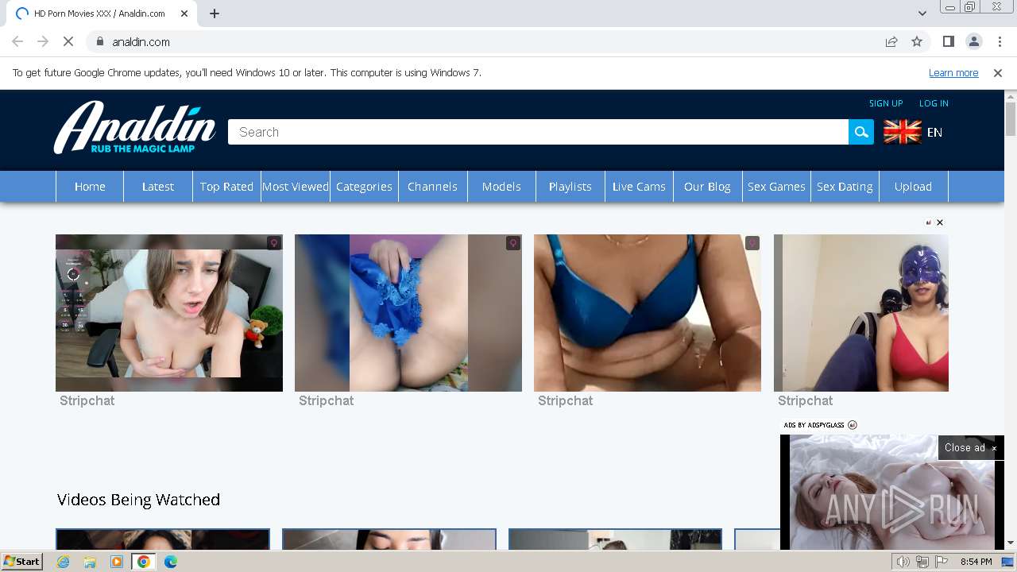This screenshot has height=572, width=1017.
Task: View site info via the padlock icon
Action: tap(99, 41)
